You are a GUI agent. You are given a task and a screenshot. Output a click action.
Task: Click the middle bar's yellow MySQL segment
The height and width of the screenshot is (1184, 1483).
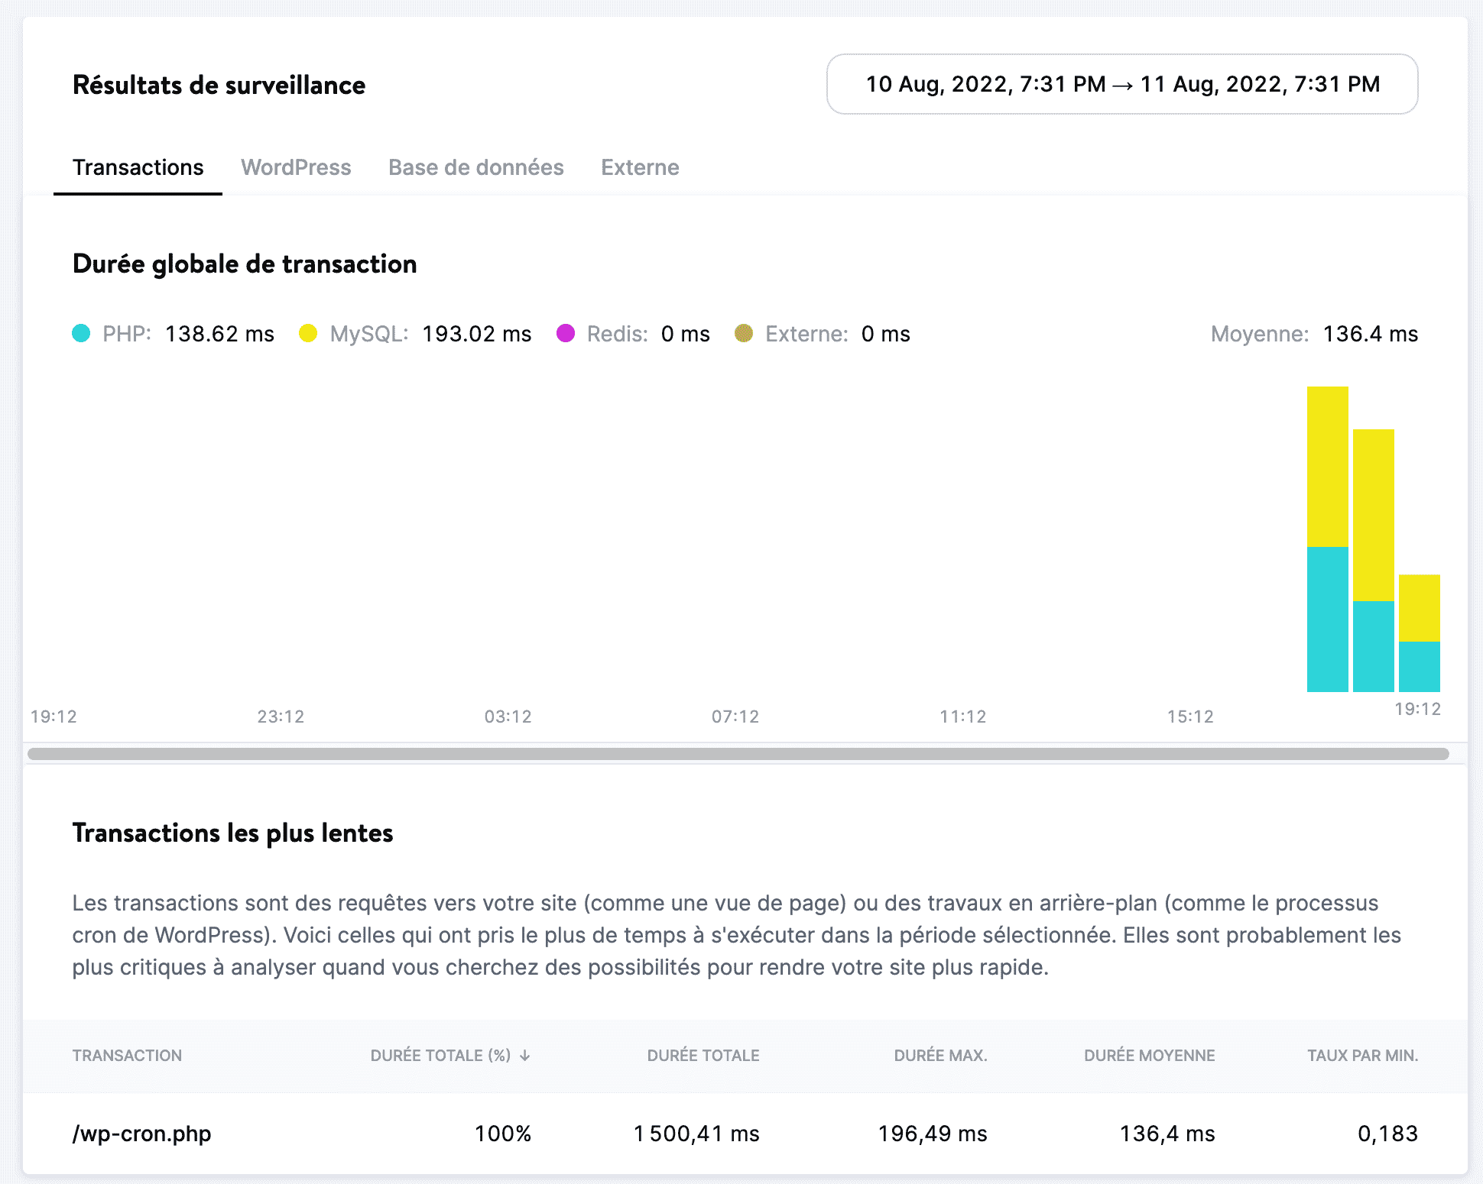(1373, 515)
